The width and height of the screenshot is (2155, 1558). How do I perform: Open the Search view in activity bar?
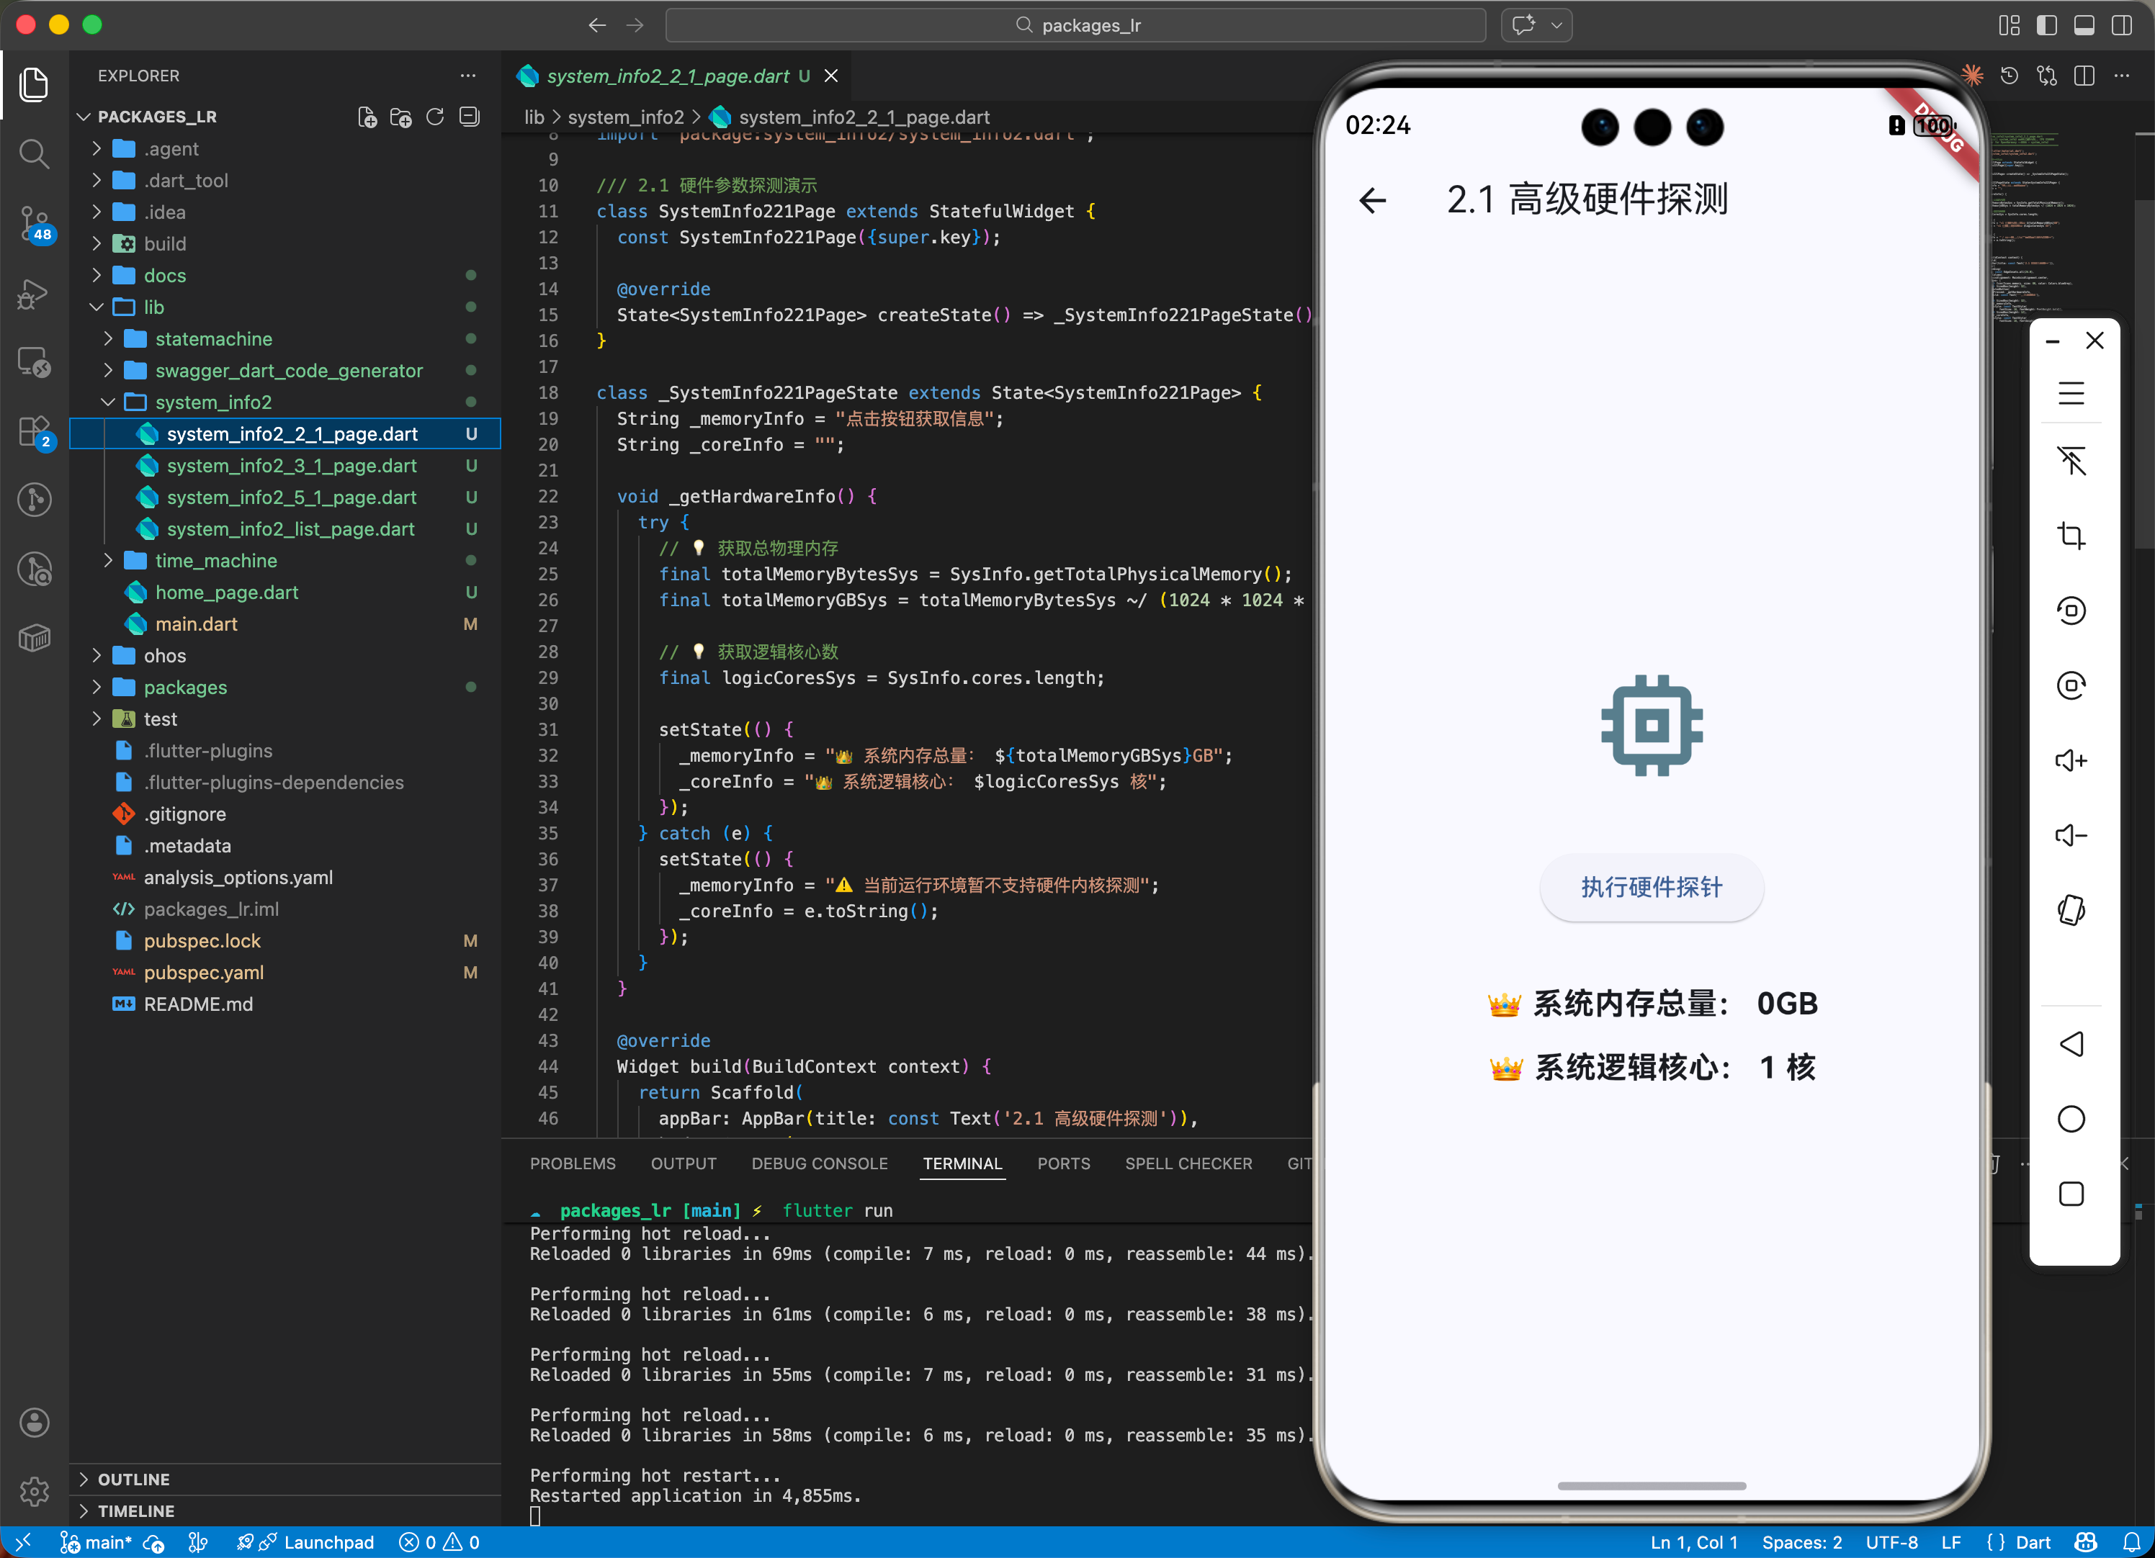tap(34, 154)
